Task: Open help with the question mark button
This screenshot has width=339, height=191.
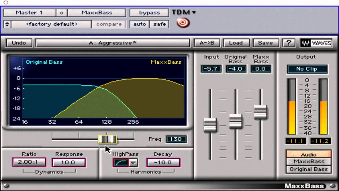Action: [x=289, y=43]
